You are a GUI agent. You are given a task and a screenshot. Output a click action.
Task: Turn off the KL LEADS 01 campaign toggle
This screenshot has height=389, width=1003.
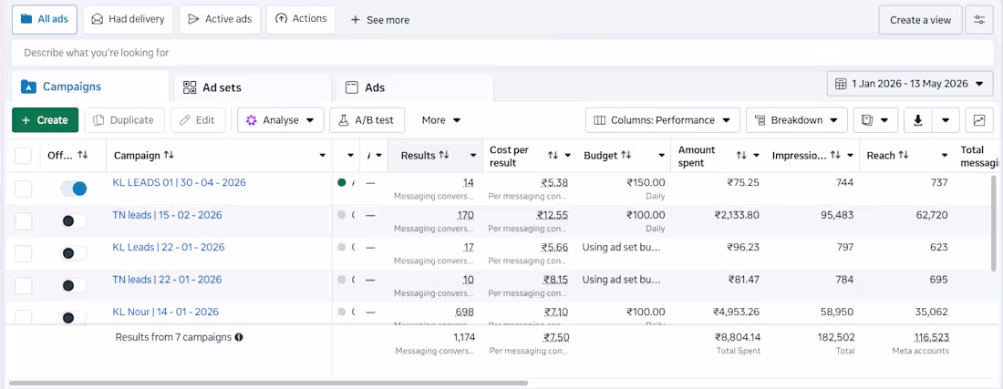point(74,189)
